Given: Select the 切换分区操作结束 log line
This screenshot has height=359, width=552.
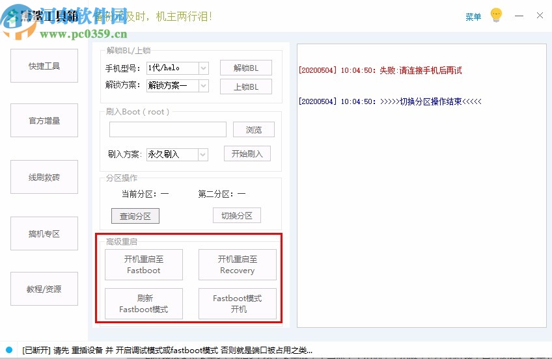Looking at the screenshot, I should pyautogui.click(x=390, y=101).
